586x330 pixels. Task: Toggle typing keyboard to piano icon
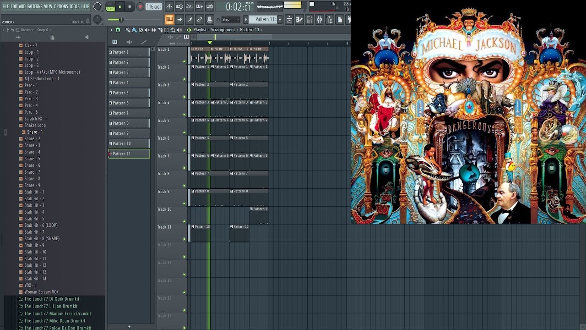[169, 19]
